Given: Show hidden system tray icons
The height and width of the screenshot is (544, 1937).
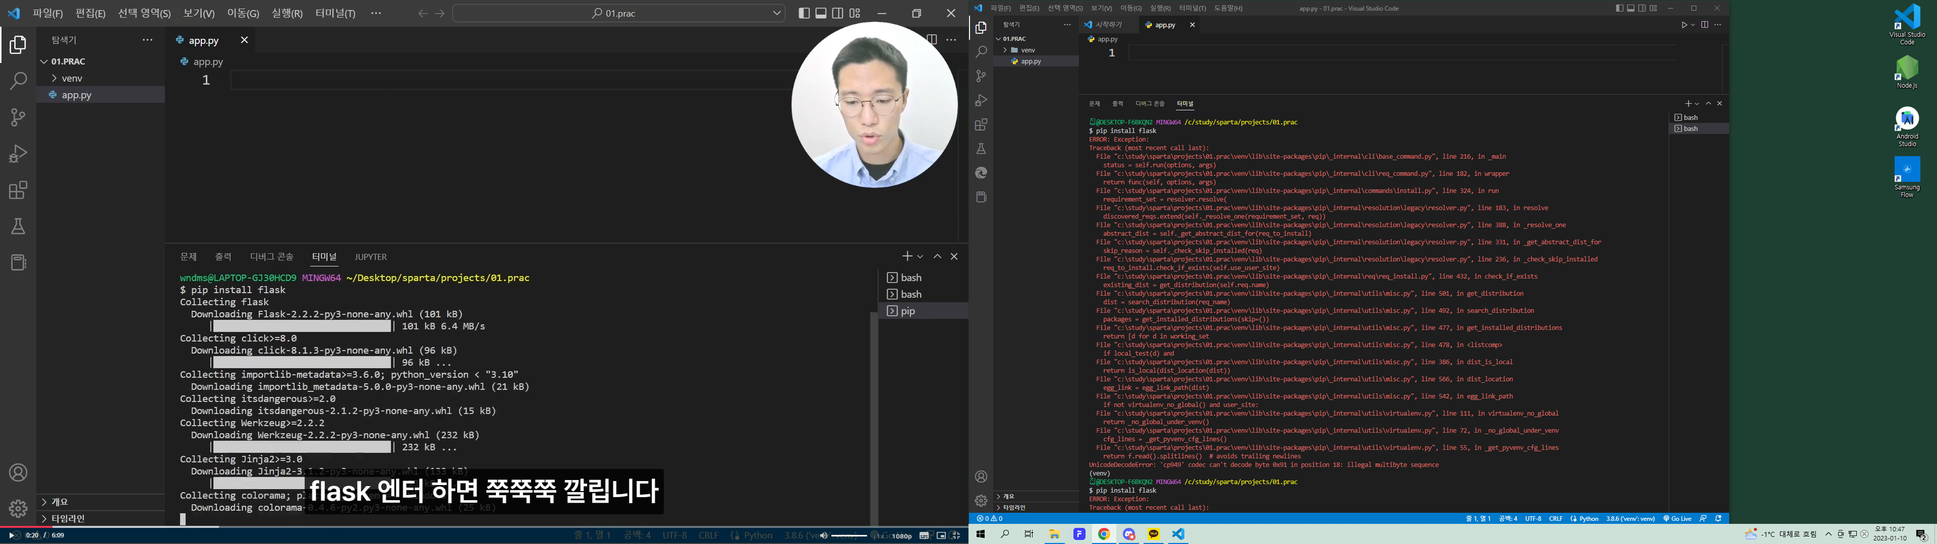Looking at the screenshot, I should pos(1829,534).
